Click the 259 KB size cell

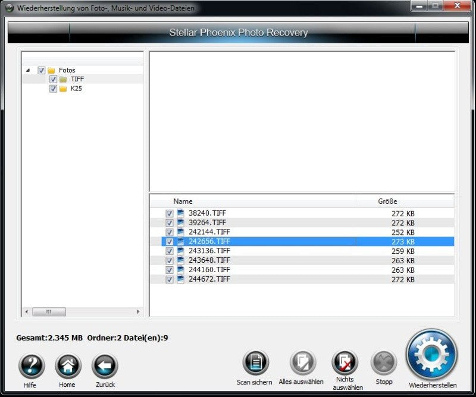[x=403, y=251]
